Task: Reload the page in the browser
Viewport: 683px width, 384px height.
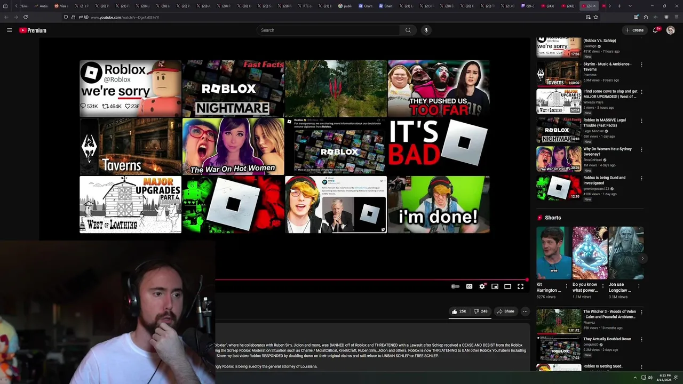Action: click(26, 17)
